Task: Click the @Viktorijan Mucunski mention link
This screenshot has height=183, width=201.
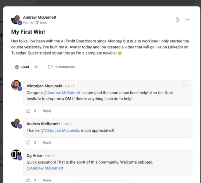Action: click(60, 130)
